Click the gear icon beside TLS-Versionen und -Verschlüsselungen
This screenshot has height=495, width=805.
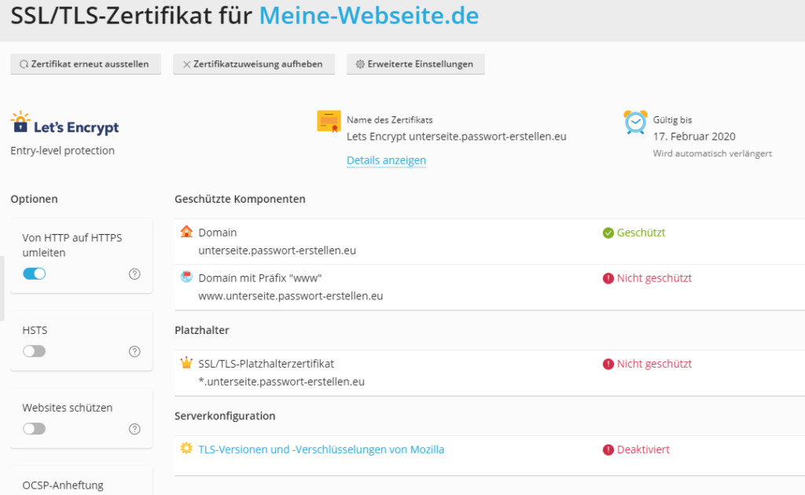coord(186,449)
